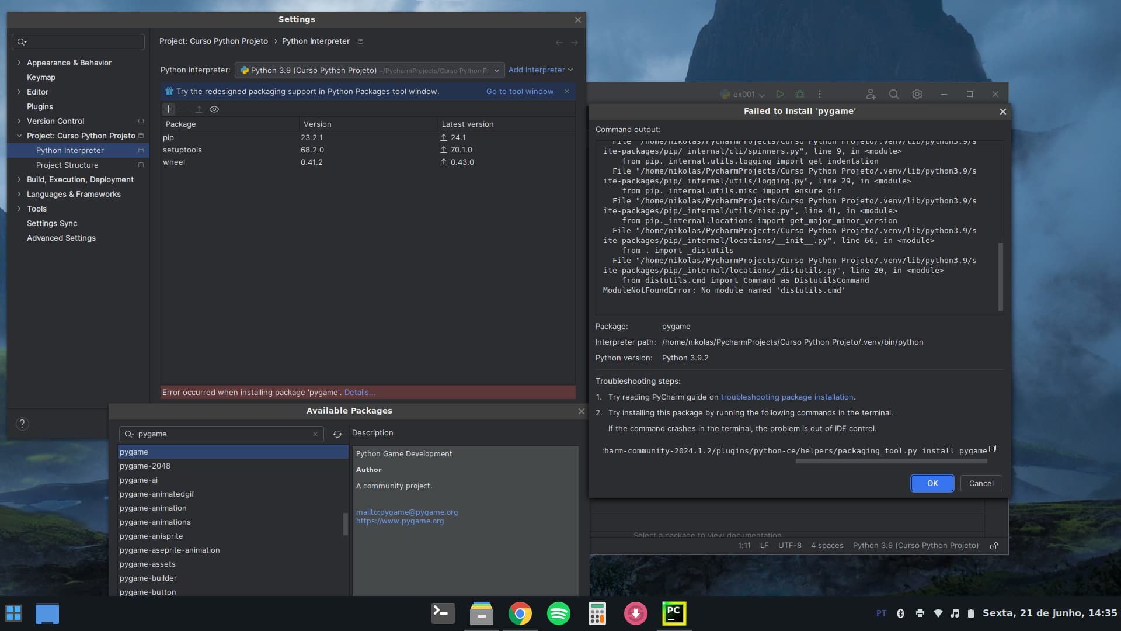Open the PyCharm settings gear icon
The image size is (1121, 631).
coord(917,94)
